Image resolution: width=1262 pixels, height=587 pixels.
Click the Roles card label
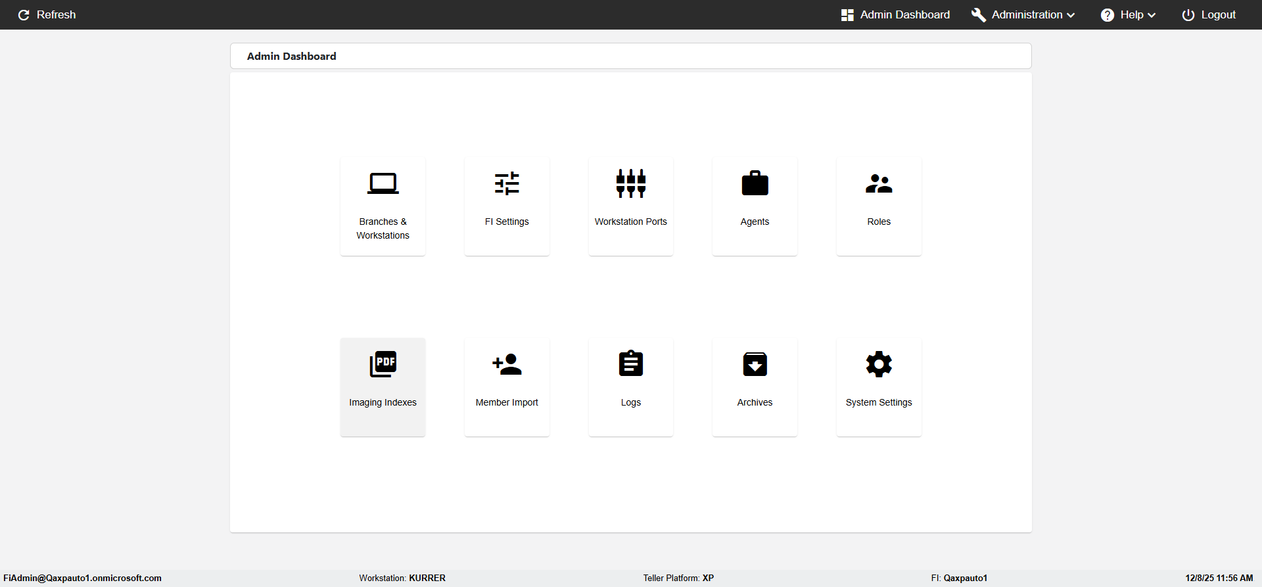point(879,222)
